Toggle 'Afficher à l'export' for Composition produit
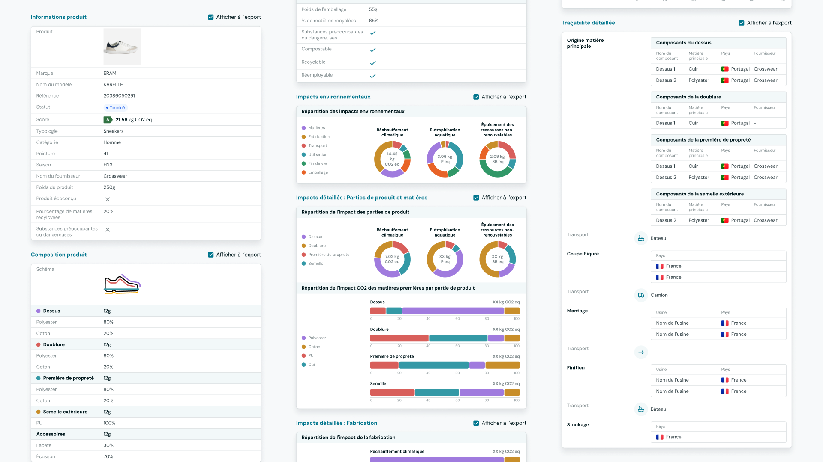This screenshot has width=823, height=462. coord(210,255)
